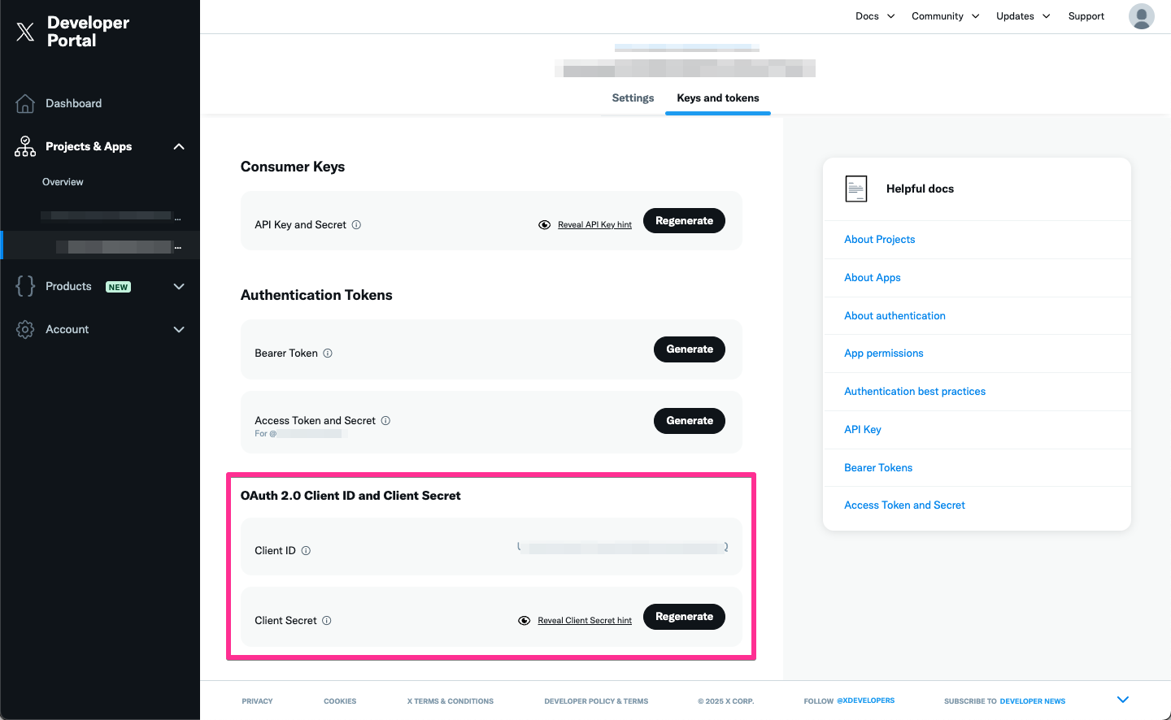The height and width of the screenshot is (720, 1171).
Task: Select the Keys and tokens tab
Action: coord(718,98)
